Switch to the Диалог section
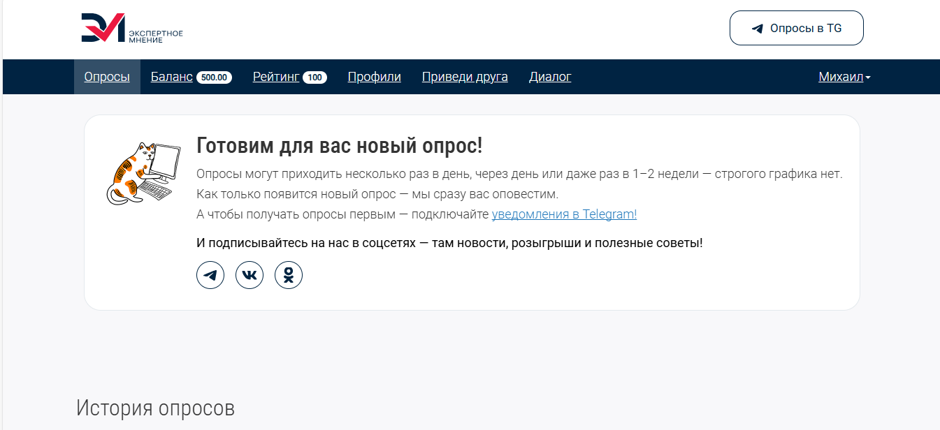Viewport: 940px width, 430px height. coord(550,77)
